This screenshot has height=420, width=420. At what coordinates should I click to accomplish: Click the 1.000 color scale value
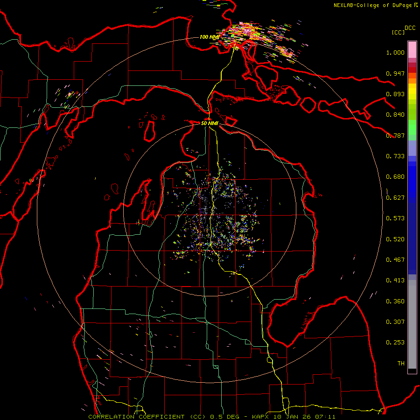pyautogui.click(x=395, y=52)
